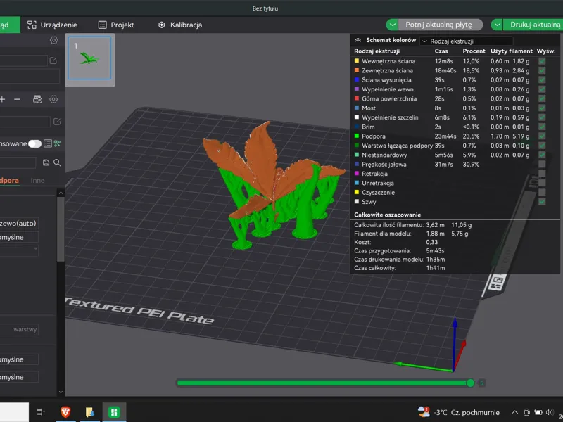Click the green horizontal layer slider handle
This screenshot has width=563, height=422.
click(470, 383)
